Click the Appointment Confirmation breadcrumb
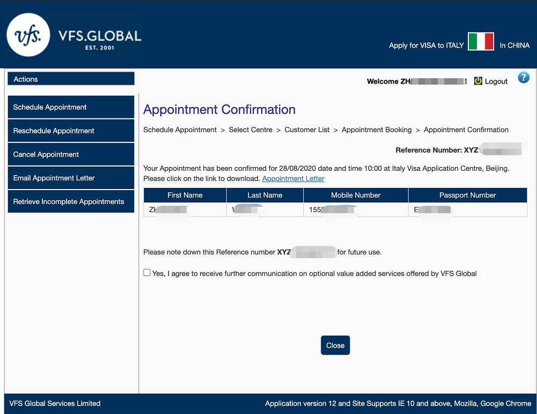This screenshot has width=537, height=414. point(466,130)
